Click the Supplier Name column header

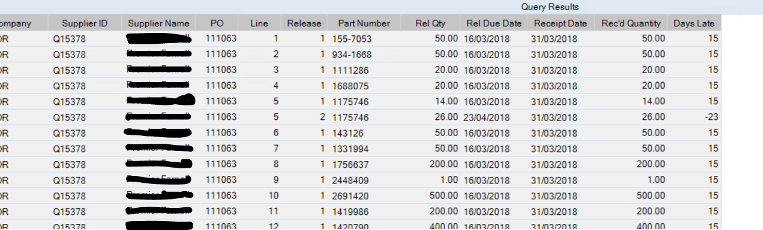point(158,23)
